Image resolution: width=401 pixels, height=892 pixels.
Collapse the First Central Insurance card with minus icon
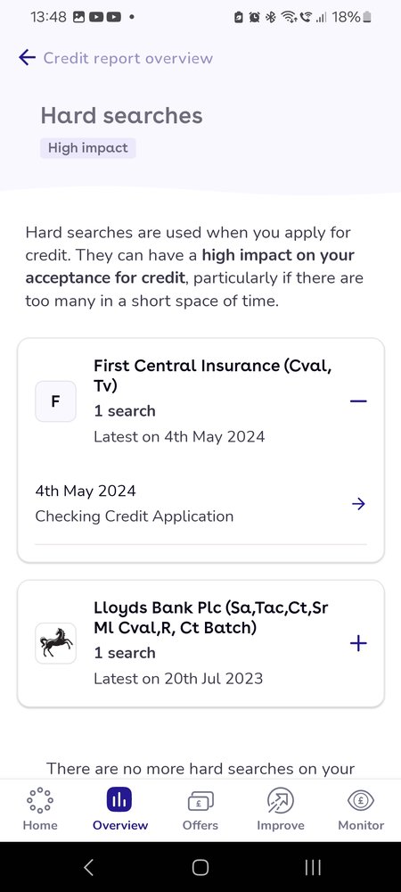point(358,401)
